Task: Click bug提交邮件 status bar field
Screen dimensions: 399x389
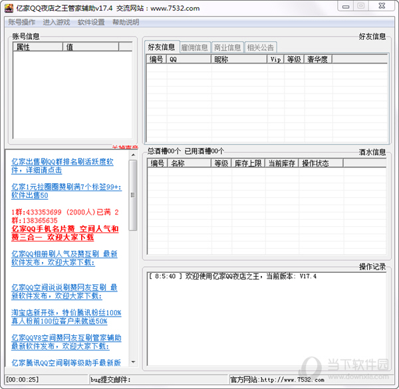Action: (158, 379)
